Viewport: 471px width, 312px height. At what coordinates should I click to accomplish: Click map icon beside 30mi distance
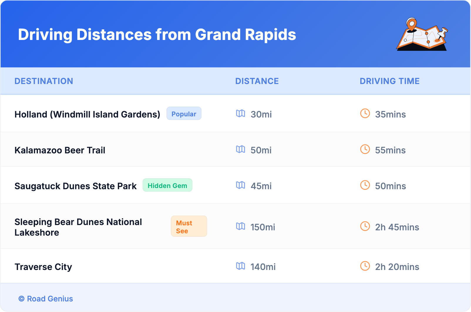(240, 113)
